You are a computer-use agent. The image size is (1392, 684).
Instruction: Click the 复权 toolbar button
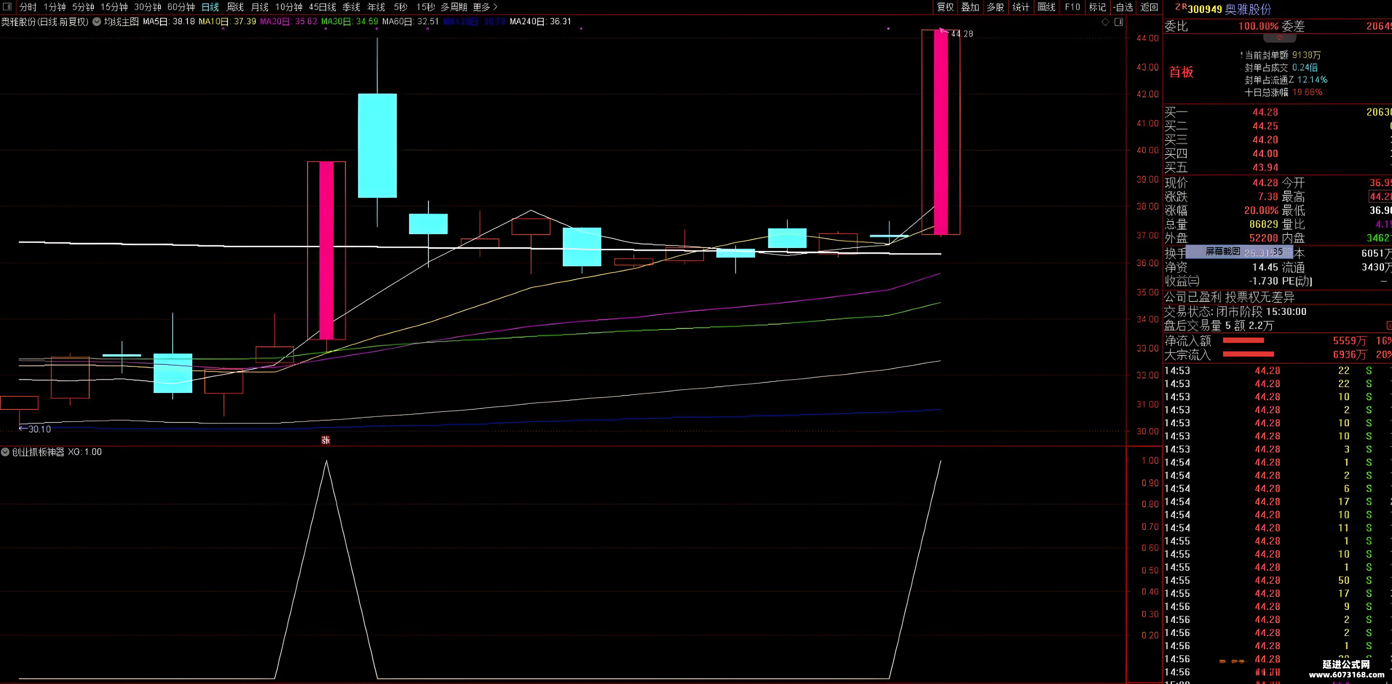click(945, 7)
